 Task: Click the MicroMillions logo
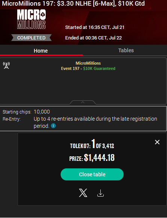(x=31, y=19)
